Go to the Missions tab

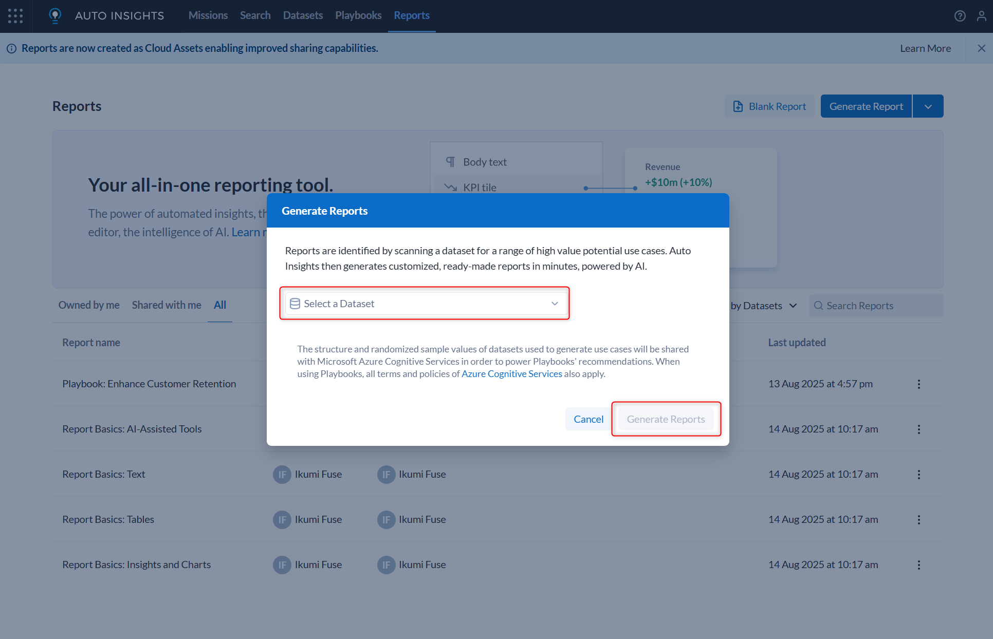(x=208, y=15)
